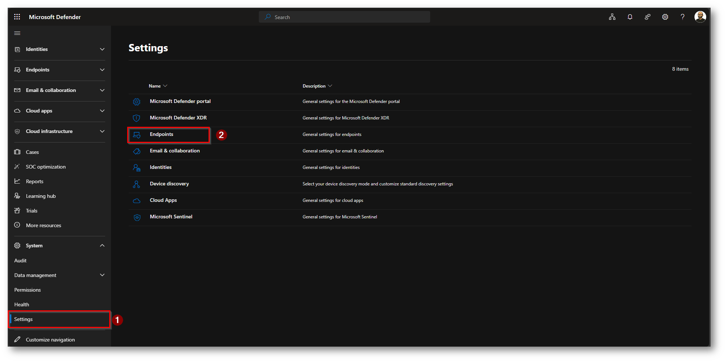Open Health under System

click(x=22, y=304)
